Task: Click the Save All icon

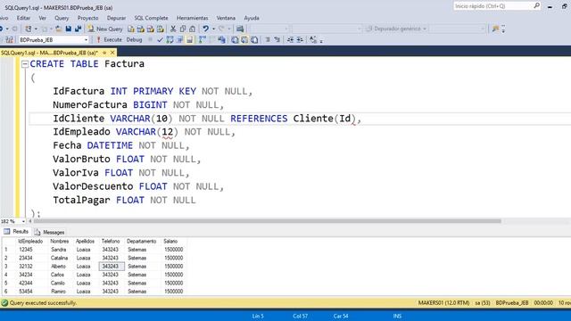Action: click(x=78, y=29)
